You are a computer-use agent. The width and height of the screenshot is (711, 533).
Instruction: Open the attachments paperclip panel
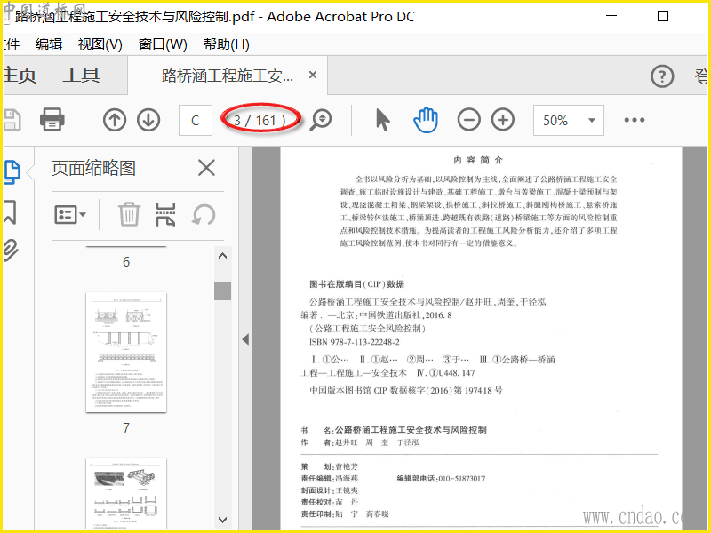click(x=12, y=250)
